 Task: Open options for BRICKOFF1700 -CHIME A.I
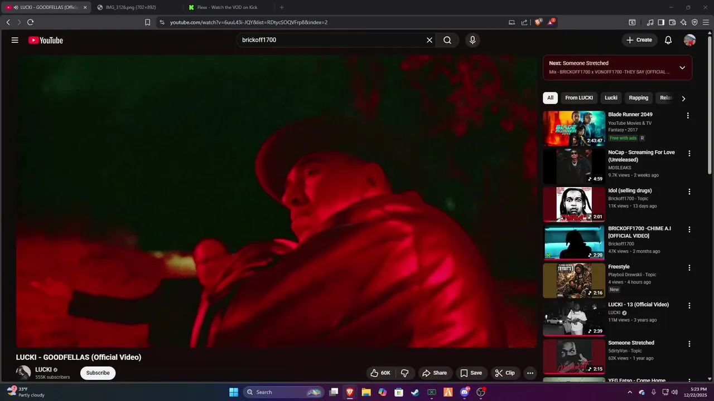689,229
